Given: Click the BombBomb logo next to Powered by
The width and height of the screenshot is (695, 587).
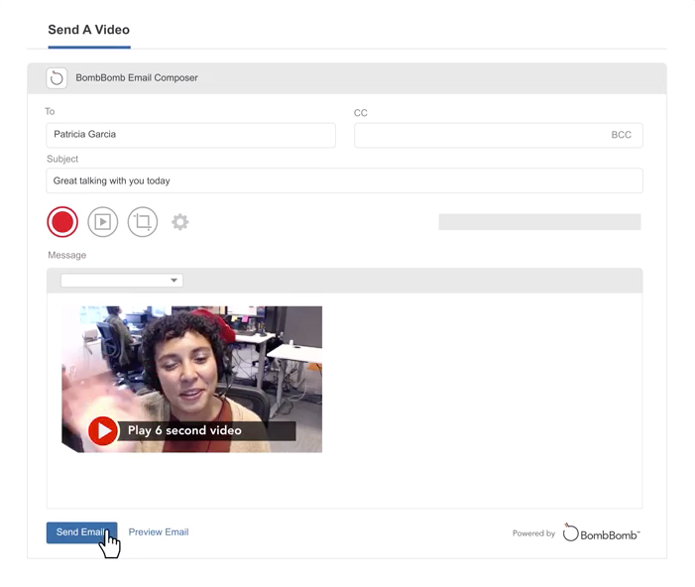Looking at the screenshot, I should click(601, 532).
